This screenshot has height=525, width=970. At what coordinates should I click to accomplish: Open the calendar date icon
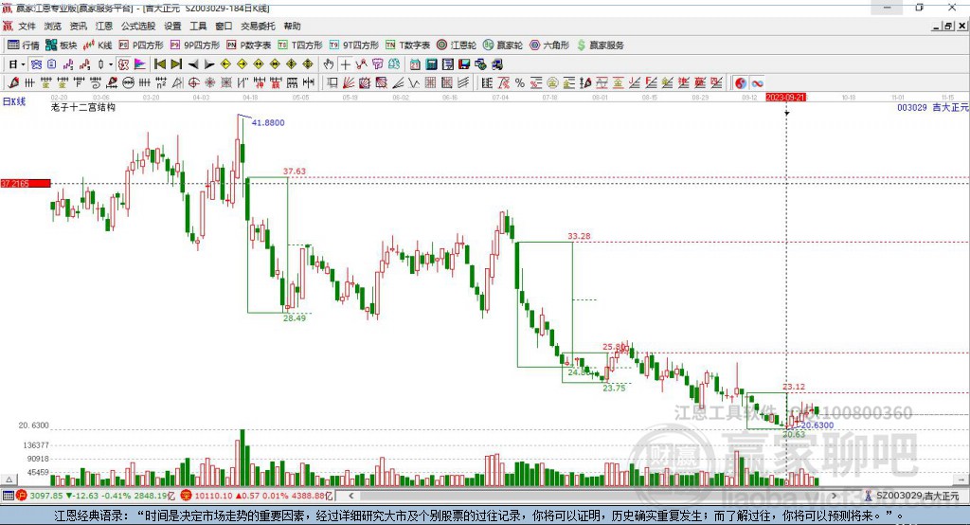(415, 64)
